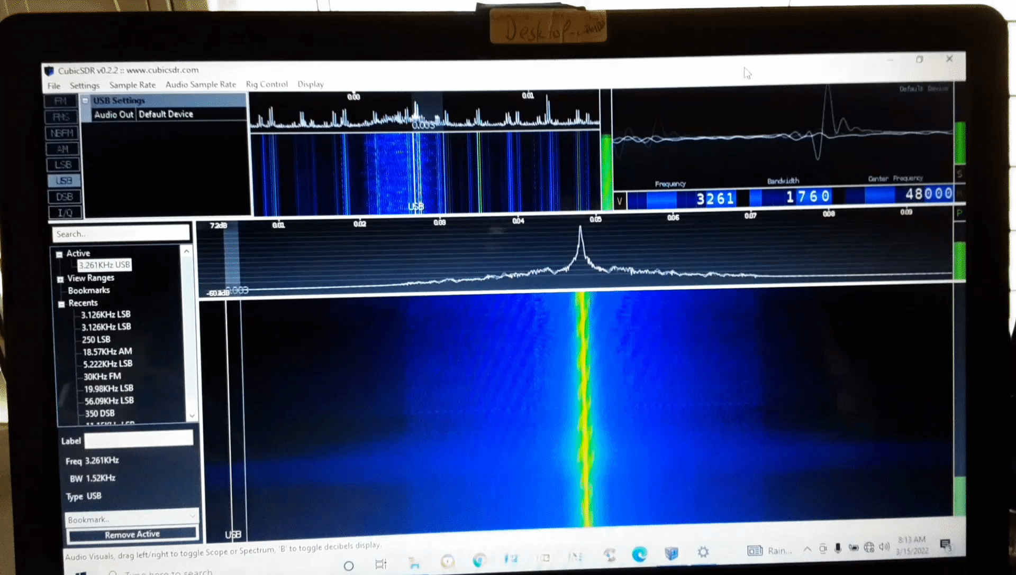Click the Audio Out Default Device setting
Screen dimensions: 1016x575
(165, 114)
